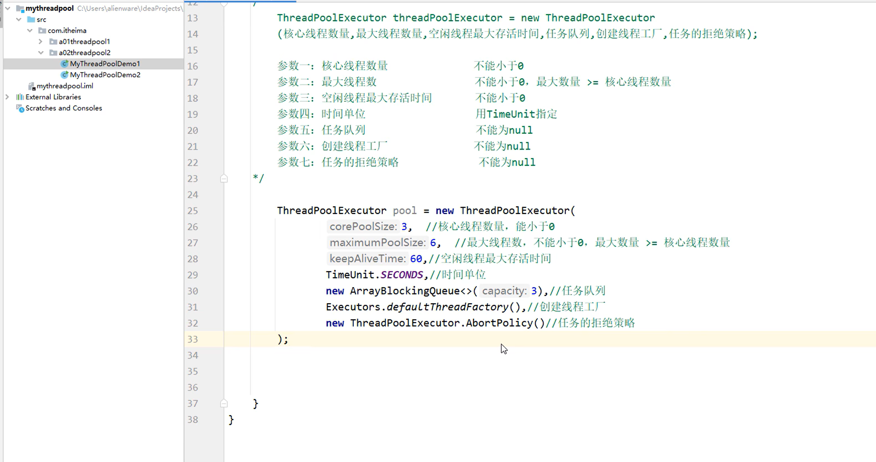
Task: Click the mythreadpool project root folder icon
Action: pos(20,8)
